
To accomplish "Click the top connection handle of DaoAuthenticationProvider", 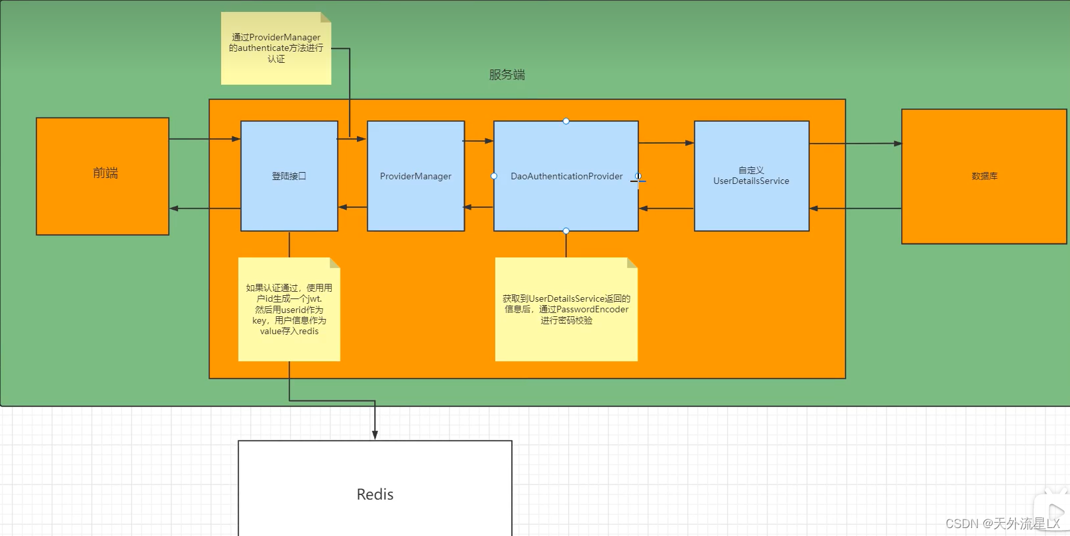I will coord(566,121).
